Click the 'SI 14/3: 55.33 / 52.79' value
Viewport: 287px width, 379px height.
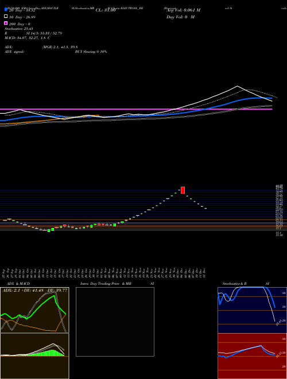[44, 33]
